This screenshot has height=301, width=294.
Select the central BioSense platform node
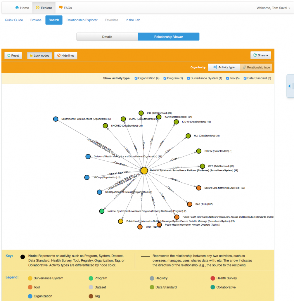point(144,170)
